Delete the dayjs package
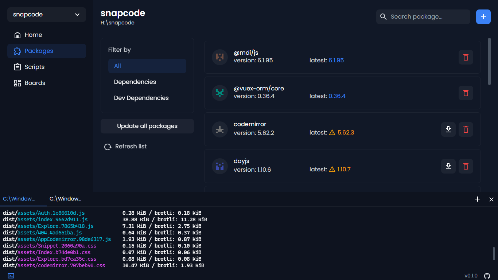 pos(466,166)
